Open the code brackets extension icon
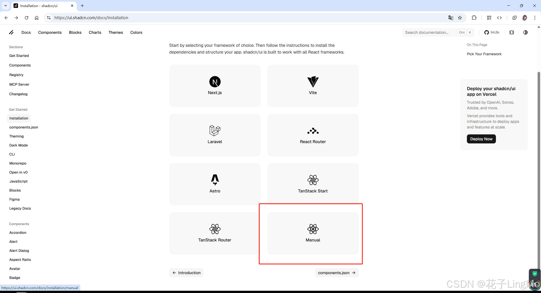 click(499, 18)
